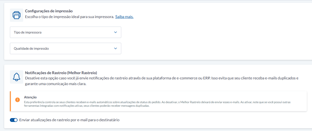The width and height of the screenshot is (312, 131).
Task: Click paragraph starting 'Desative esta opção caso'
Action: tap(162, 81)
